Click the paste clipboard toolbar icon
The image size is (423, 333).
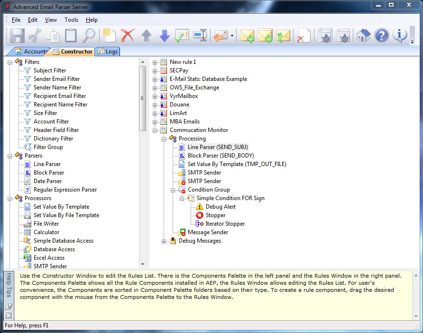(71, 36)
